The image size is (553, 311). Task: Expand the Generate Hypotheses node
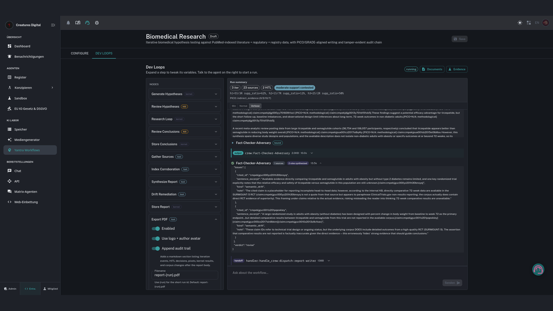pyautogui.click(x=185, y=94)
